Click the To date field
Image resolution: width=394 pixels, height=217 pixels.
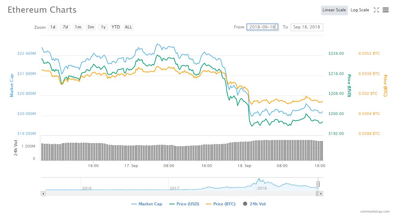[x=306, y=27]
